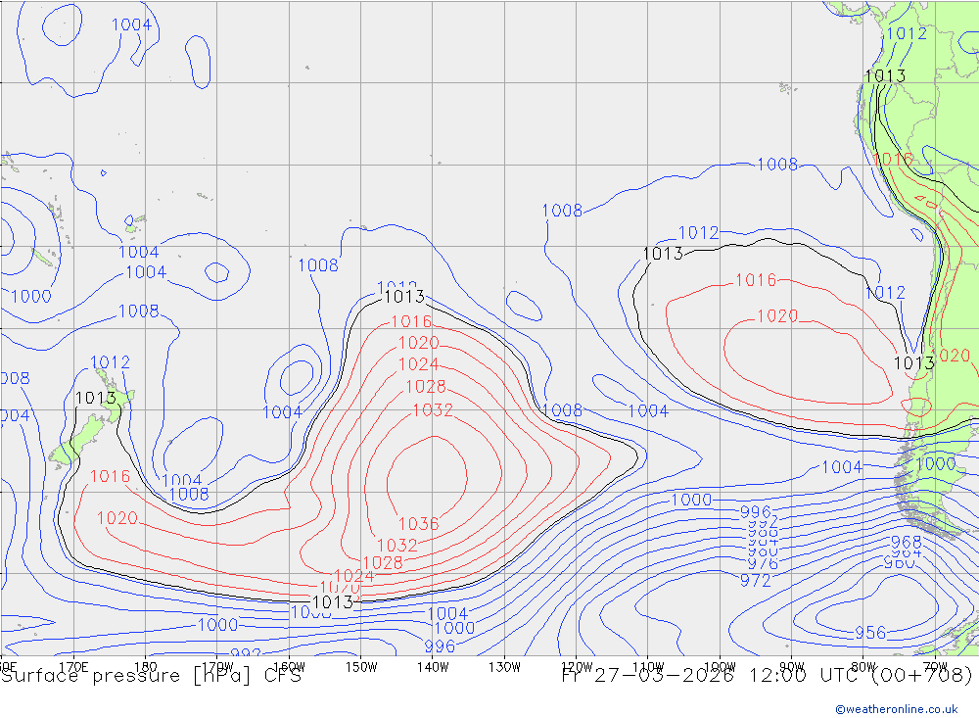Viewport: 979px width, 718px height.
Task: Click the New Zealand South Island landmass
Action: 78,443
